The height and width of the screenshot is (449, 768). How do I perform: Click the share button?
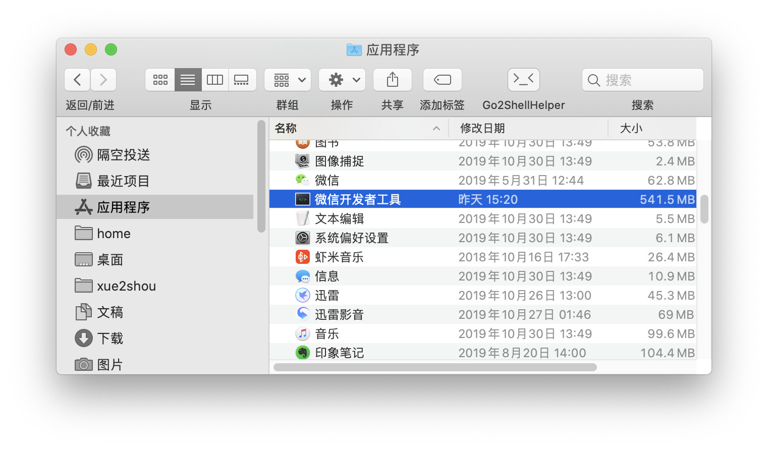coord(393,80)
